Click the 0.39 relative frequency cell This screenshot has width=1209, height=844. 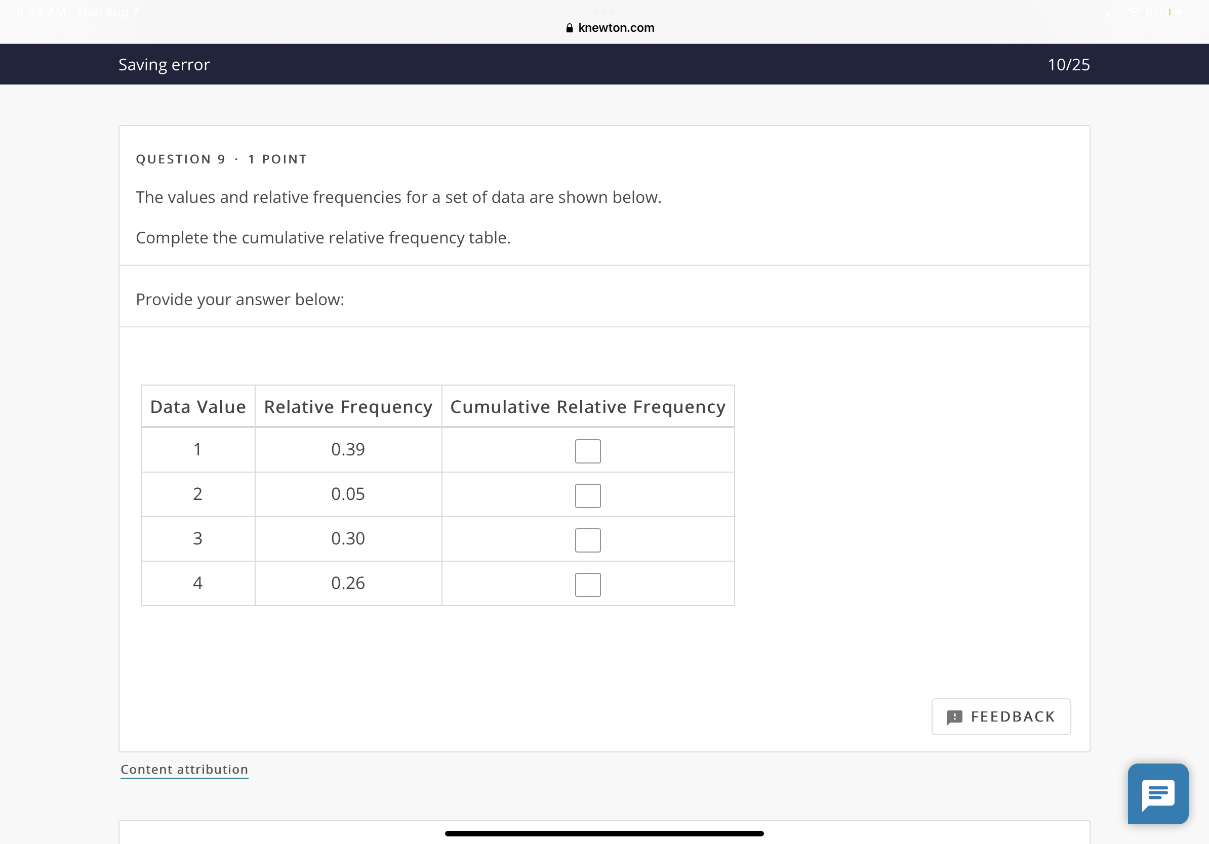[348, 449]
